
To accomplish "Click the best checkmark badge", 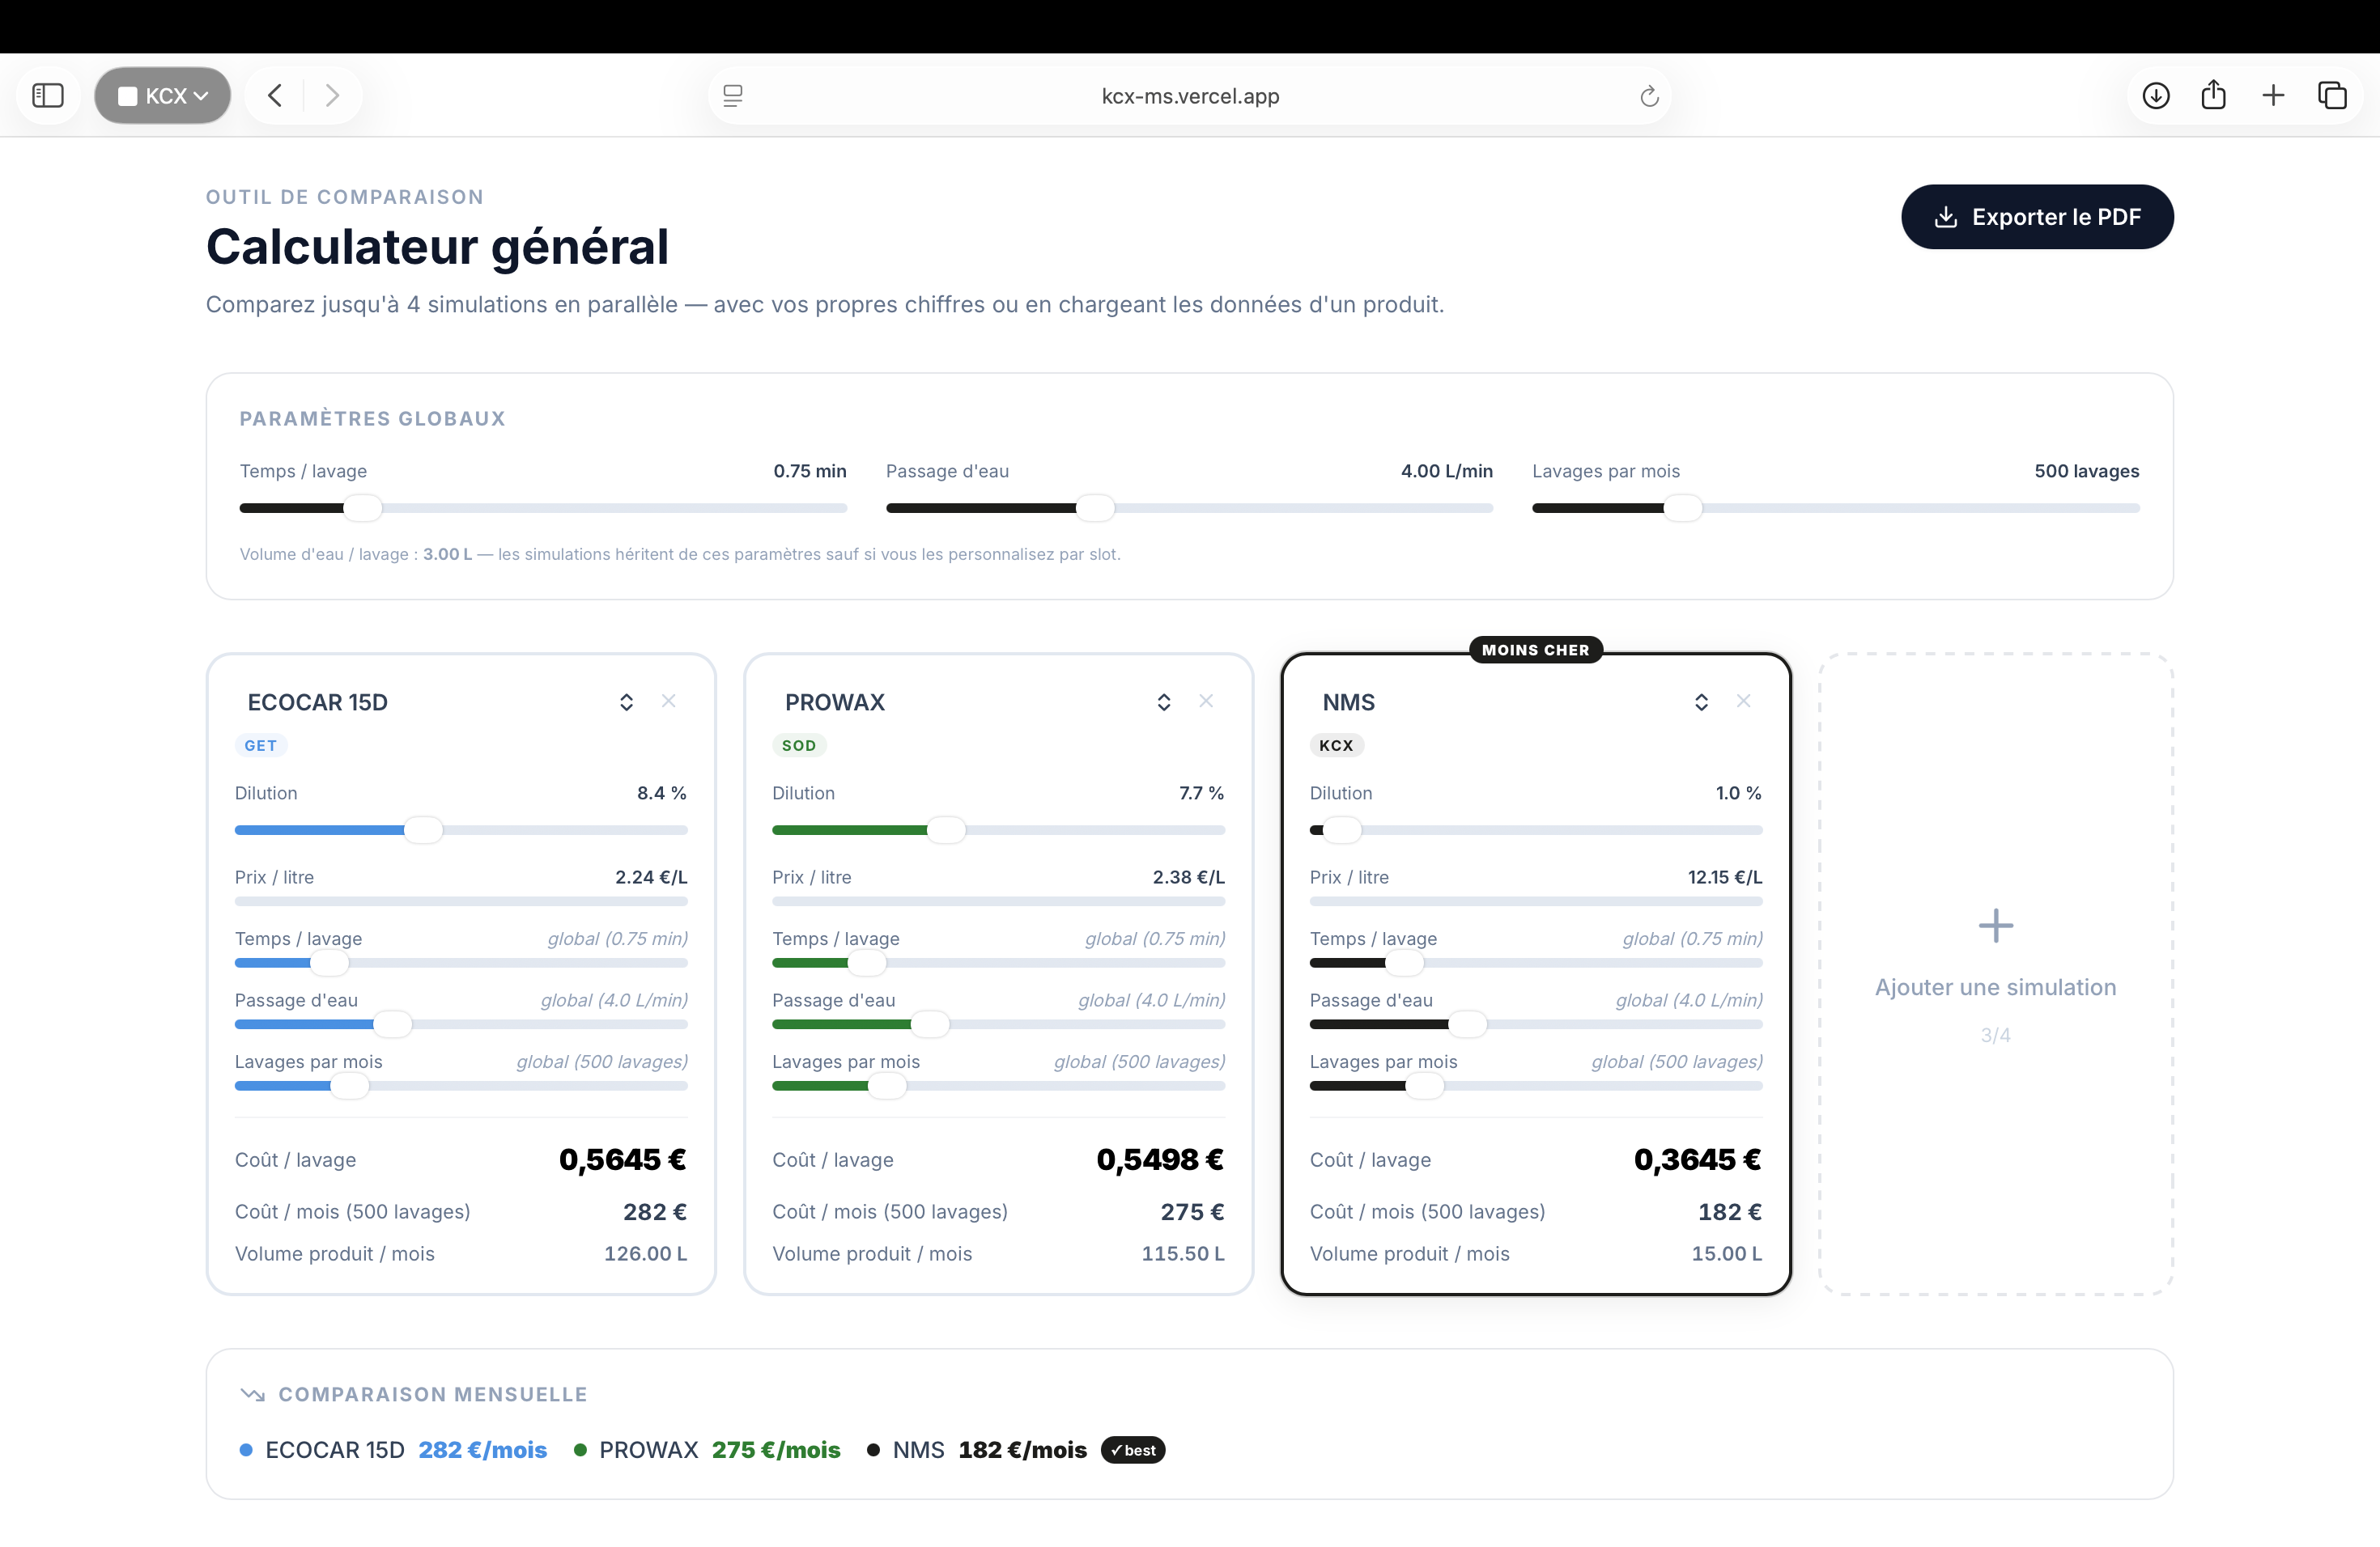I will point(1133,1450).
